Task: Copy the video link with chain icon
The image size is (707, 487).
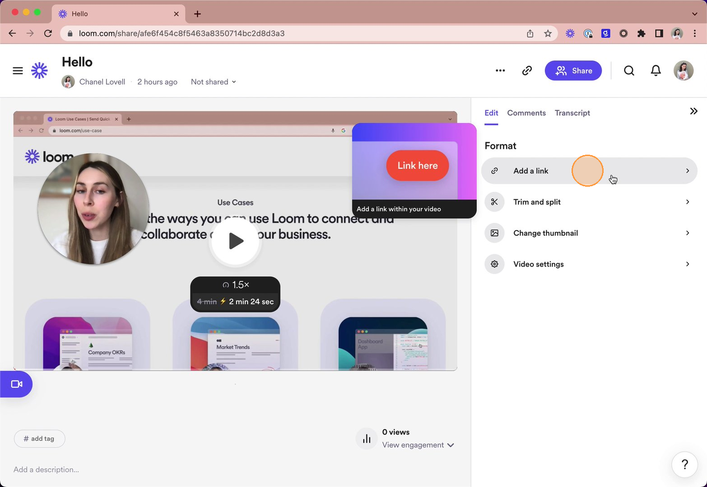Action: click(527, 70)
